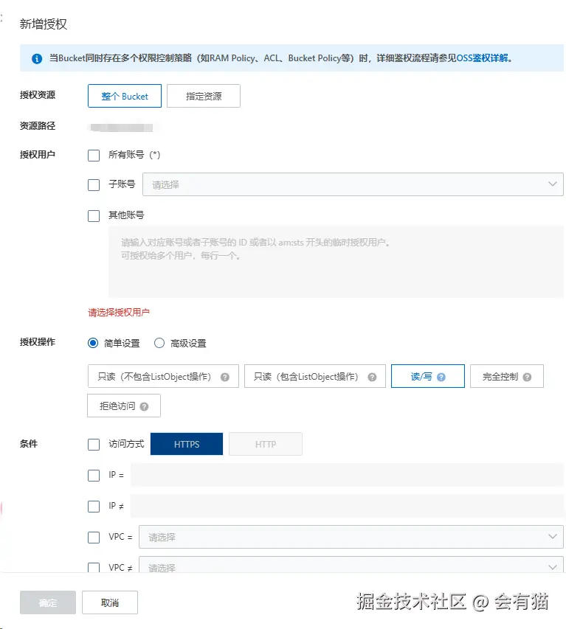Choose the 拒绝访问 permission
Viewport: 566px width, 629px height.
coord(124,406)
